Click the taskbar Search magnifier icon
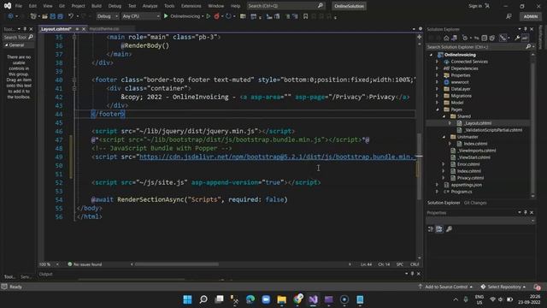Image resolution: width=547 pixels, height=308 pixels. coord(203,299)
